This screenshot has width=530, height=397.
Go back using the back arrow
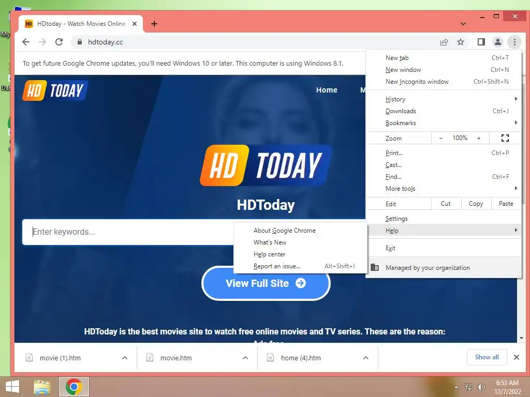point(26,42)
